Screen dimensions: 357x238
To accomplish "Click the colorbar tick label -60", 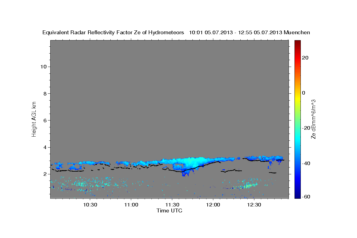I will [x=307, y=197].
